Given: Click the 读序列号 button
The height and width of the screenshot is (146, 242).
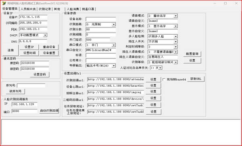Looking at the screenshot, I should click(x=15, y=91).
